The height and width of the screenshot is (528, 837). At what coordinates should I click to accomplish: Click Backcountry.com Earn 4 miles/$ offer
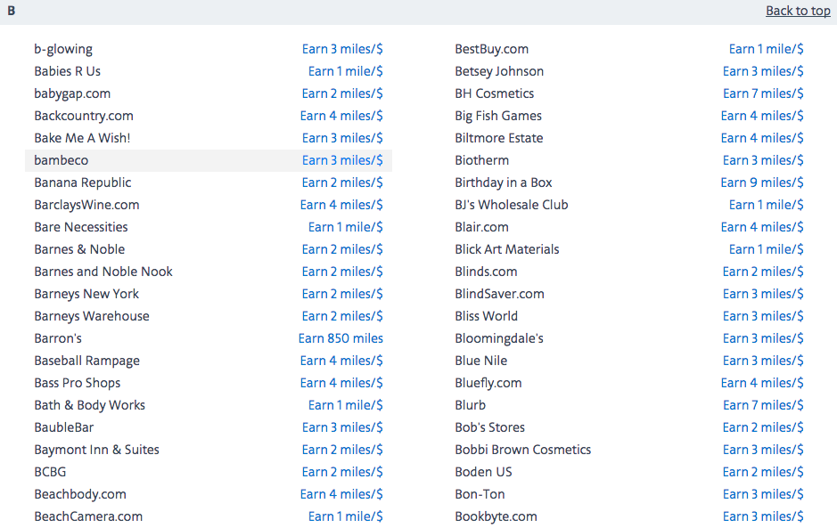point(341,117)
